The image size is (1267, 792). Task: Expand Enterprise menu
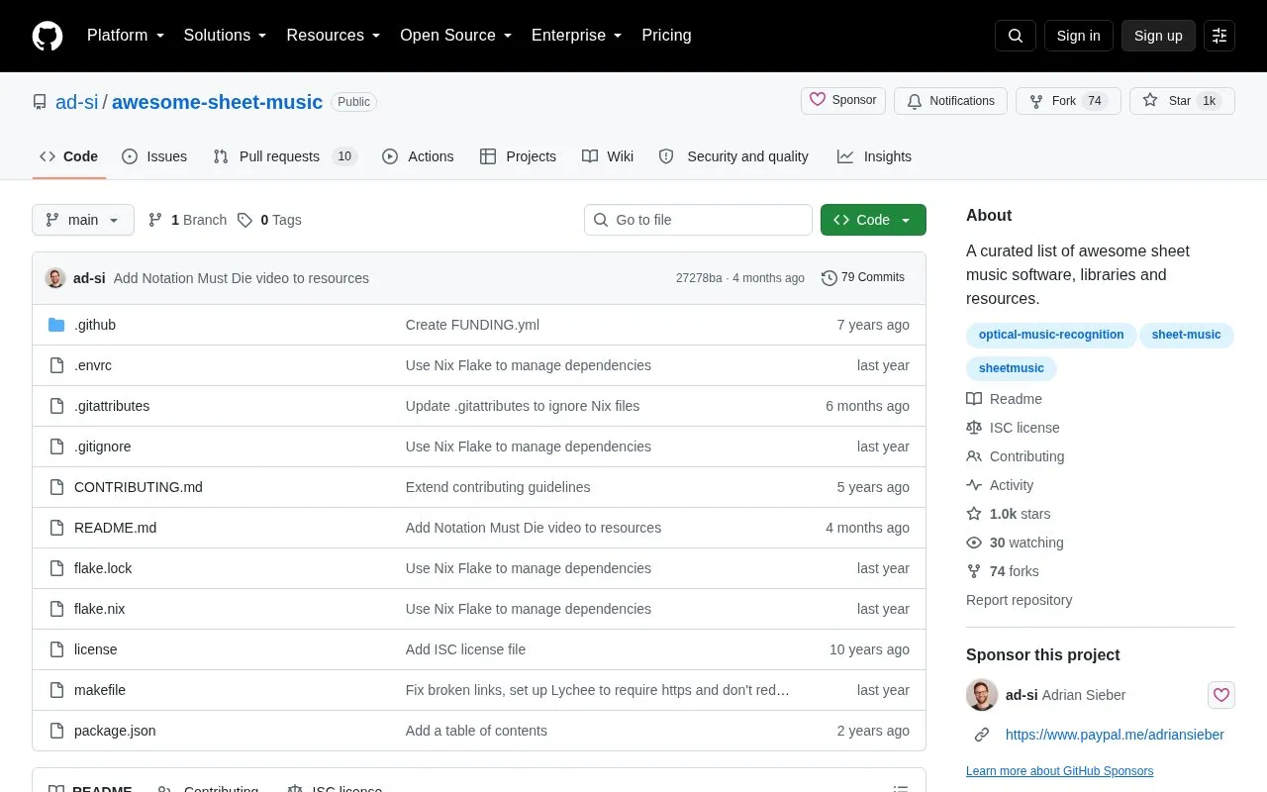coord(577,36)
